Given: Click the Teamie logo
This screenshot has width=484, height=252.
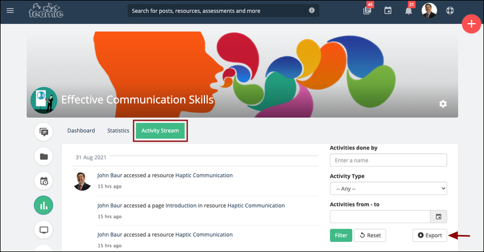Looking at the screenshot, I should 46,11.
